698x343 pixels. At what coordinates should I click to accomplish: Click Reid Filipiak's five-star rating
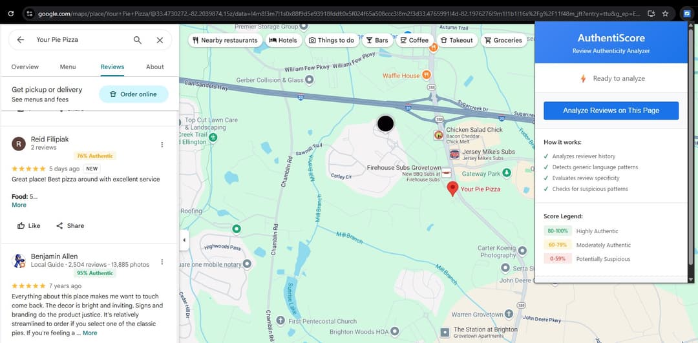pyautogui.click(x=28, y=169)
